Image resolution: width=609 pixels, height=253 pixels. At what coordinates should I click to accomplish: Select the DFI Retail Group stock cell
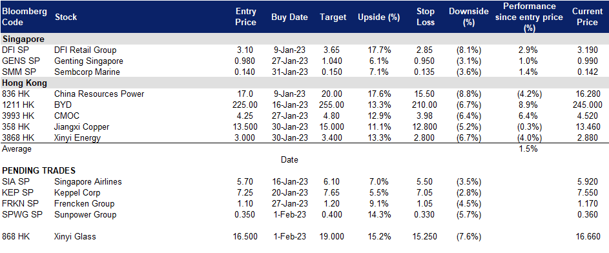[x=85, y=50]
